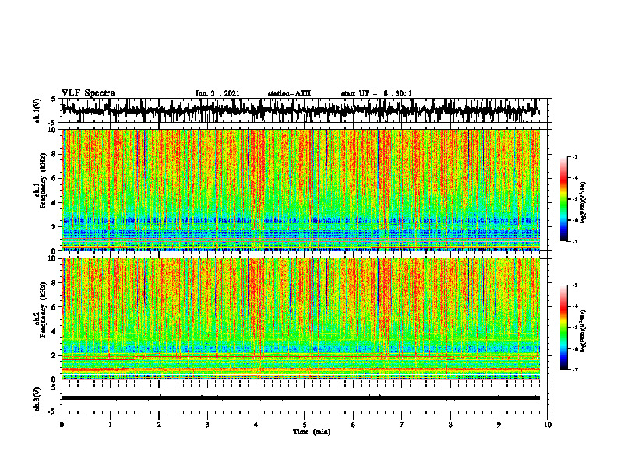This screenshot has height=476, width=617.
Task: Select the "Jan. 3, 2021" date label
Action: pyautogui.click(x=217, y=93)
